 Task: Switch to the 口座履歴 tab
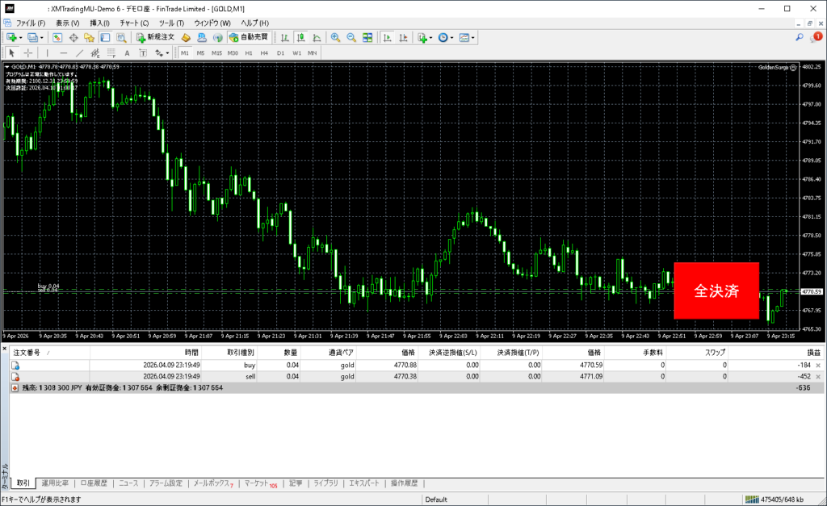tap(94, 483)
